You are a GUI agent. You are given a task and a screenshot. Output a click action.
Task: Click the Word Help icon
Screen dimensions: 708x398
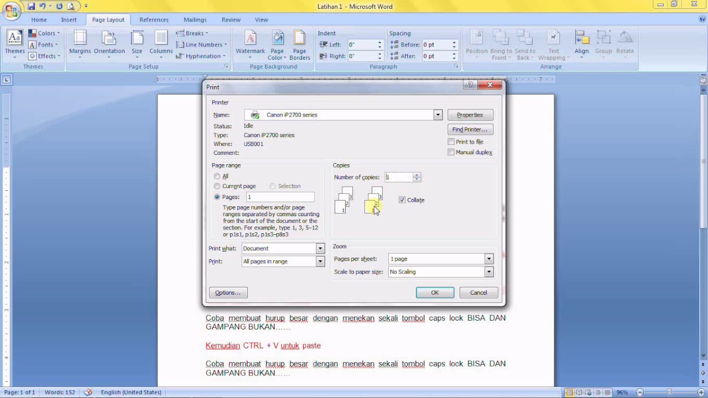tap(702, 19)
